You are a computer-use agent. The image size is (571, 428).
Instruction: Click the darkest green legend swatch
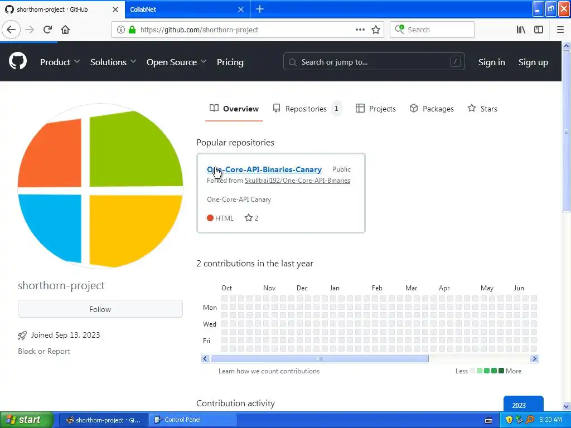pos(501,371)
